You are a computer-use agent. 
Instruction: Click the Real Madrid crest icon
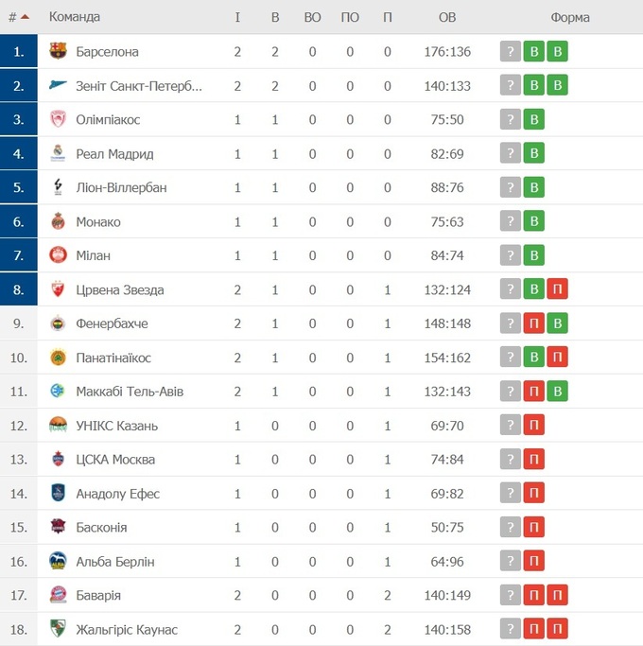click(58, 154)
